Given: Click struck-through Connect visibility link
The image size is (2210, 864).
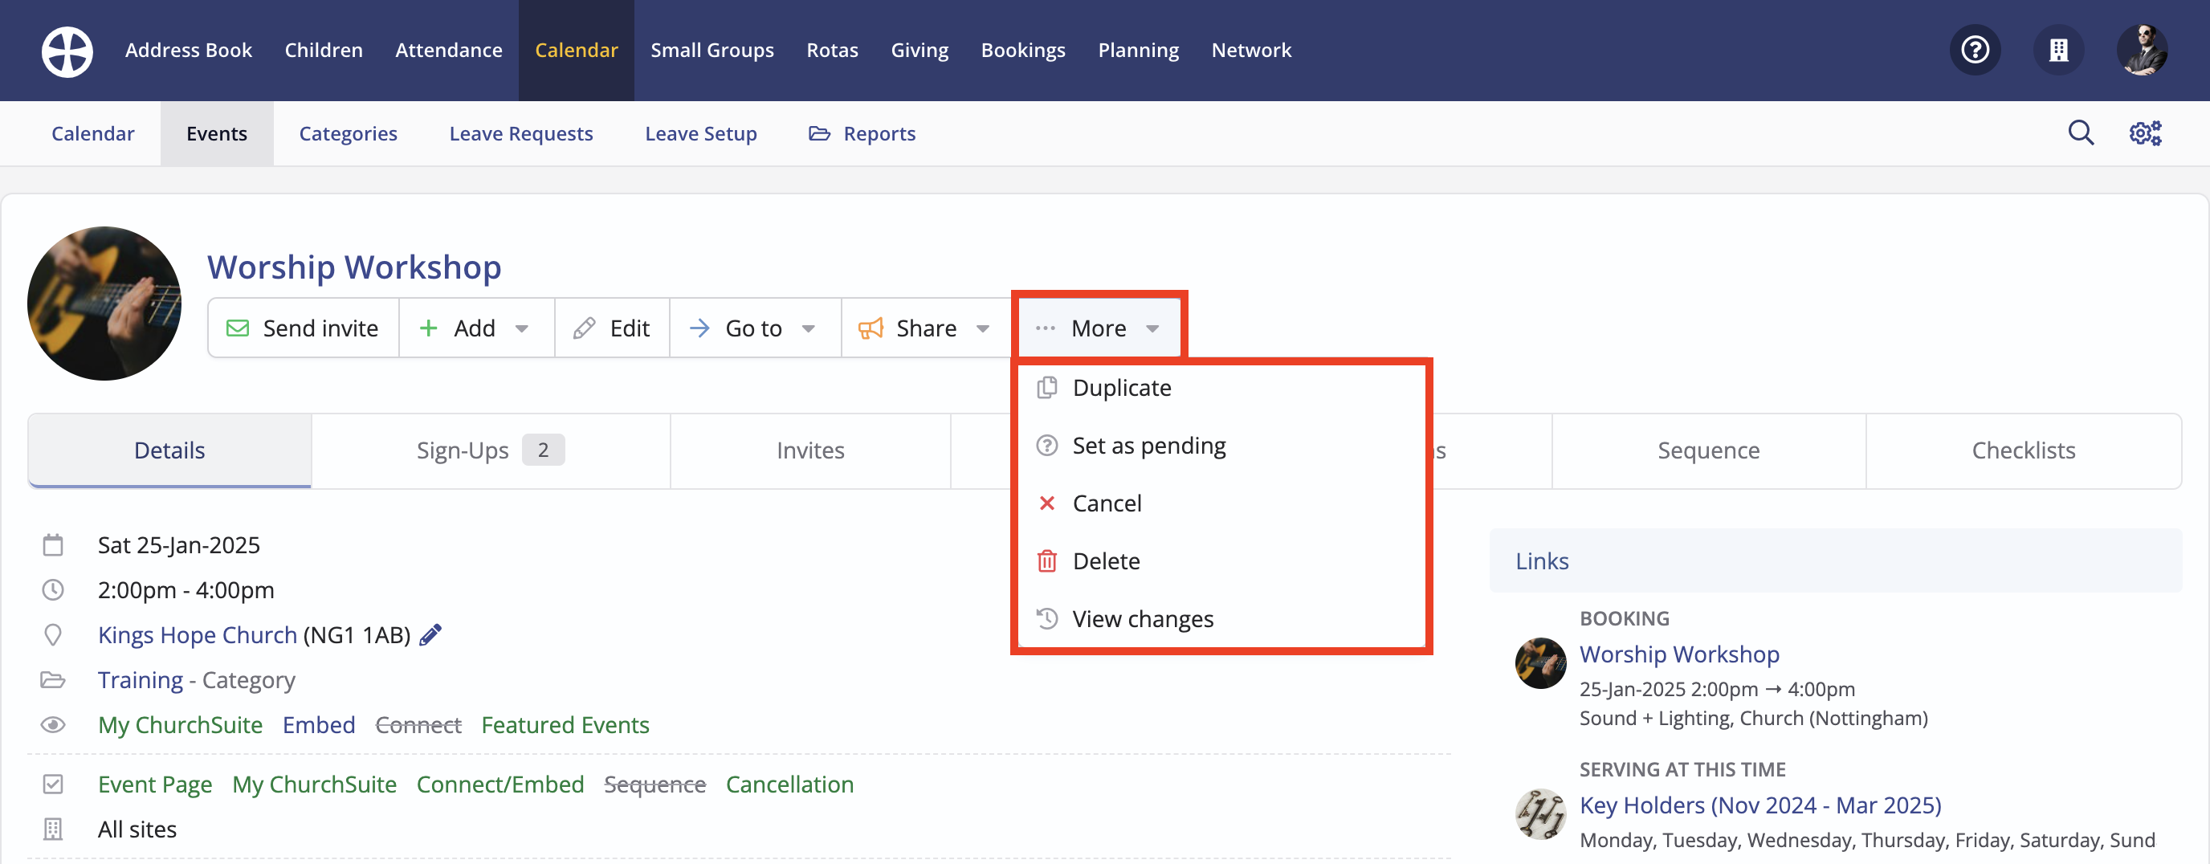Looking at the screenshot, I should (418, 725).
